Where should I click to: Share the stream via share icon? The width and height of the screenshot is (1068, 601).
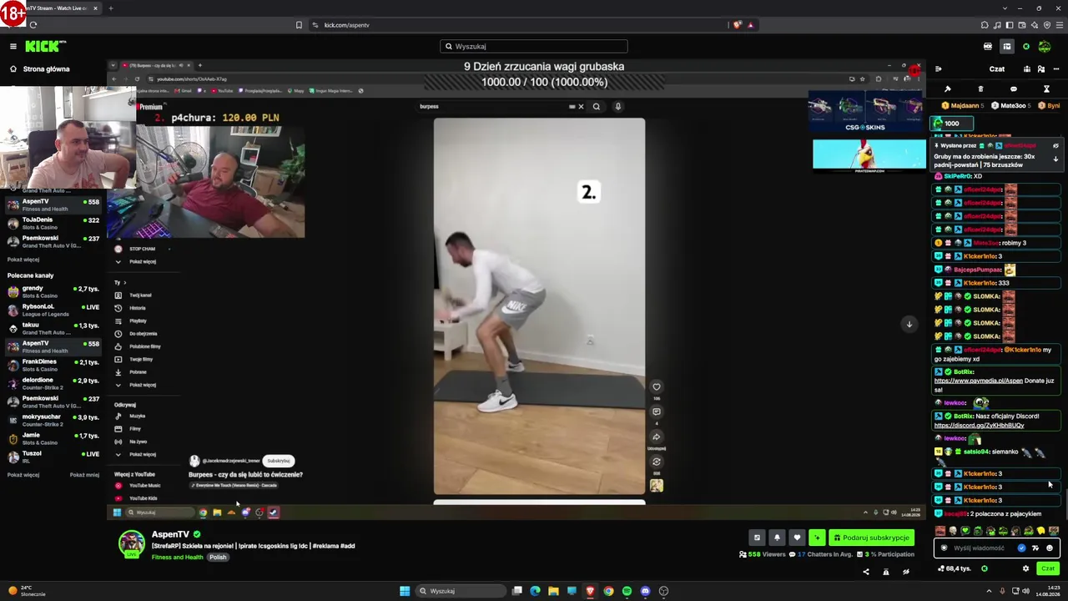point(865,572)
